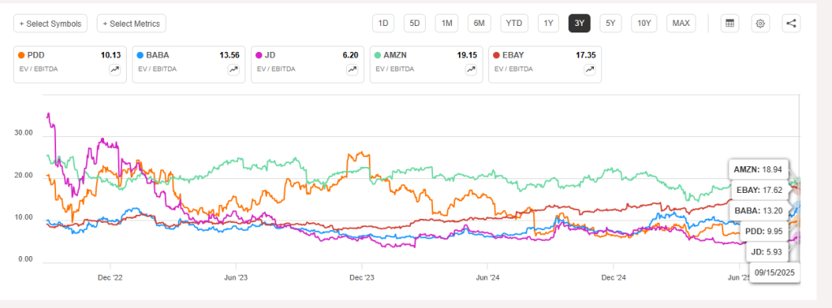Open the Select Symbols dropdown
The image size is (832, 308).
coord(50,24)
